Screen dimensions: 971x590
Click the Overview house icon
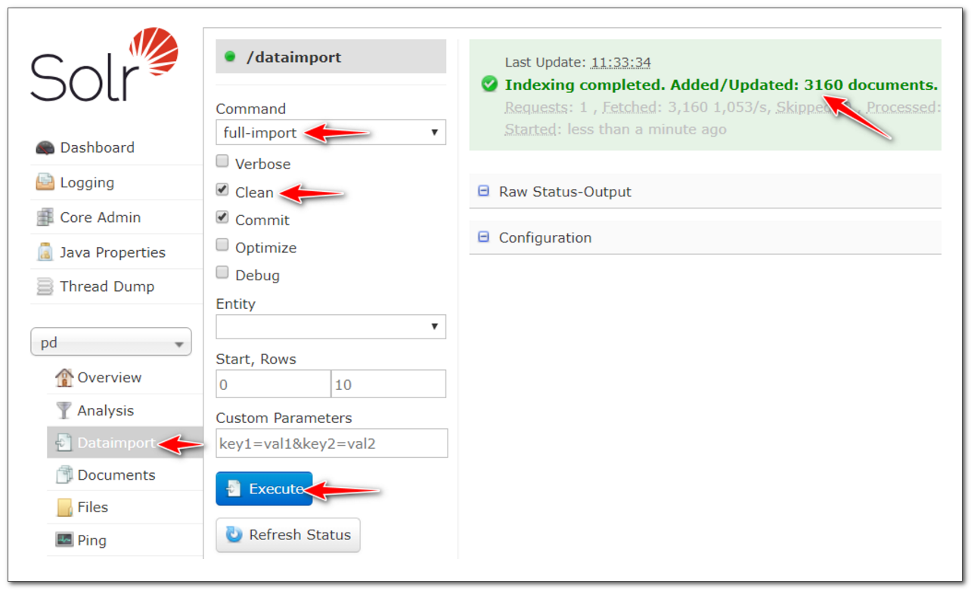(65, 377)
